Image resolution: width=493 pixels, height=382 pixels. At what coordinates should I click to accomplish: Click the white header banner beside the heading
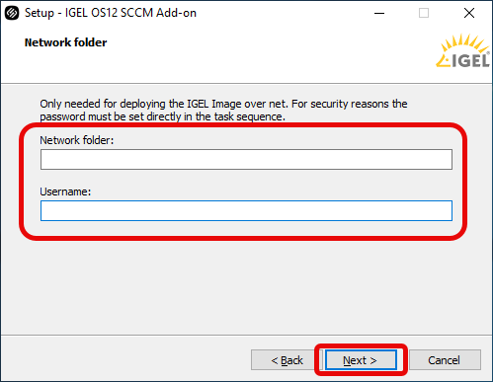264,54
